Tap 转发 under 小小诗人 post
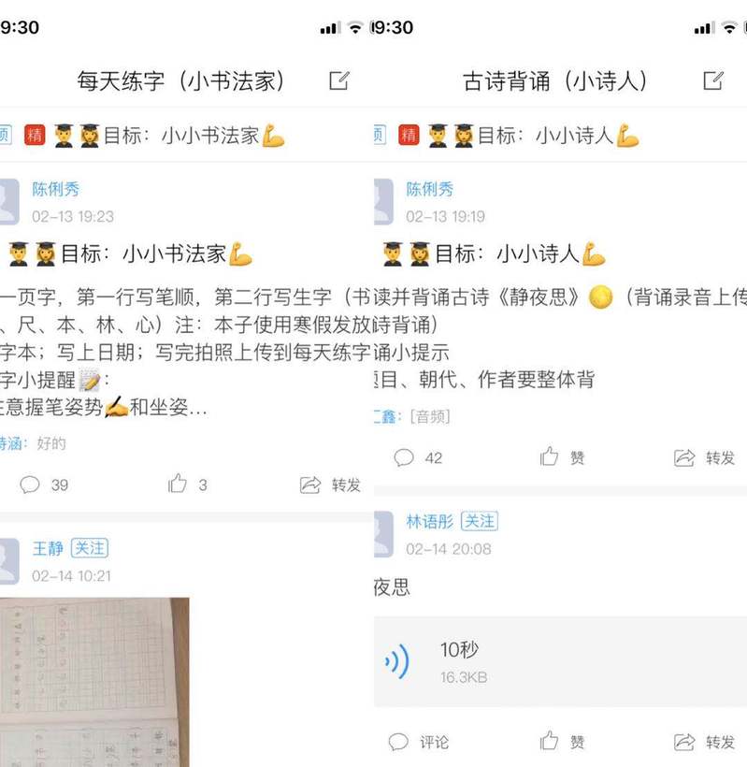Image resolution: width=747 pixels, height=767 pixels. [705, 457]
